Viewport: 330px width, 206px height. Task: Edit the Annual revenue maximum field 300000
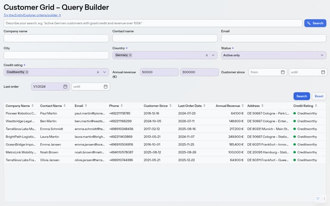coord(199,72)
